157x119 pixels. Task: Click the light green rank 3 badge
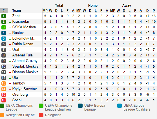click(4, 27)
